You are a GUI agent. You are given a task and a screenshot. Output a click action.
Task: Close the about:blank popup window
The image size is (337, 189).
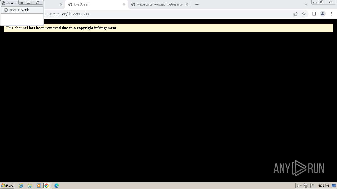point(37,3)
